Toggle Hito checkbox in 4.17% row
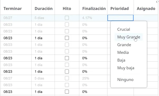Viewport: 159px width, 96px height. point(67,18)
